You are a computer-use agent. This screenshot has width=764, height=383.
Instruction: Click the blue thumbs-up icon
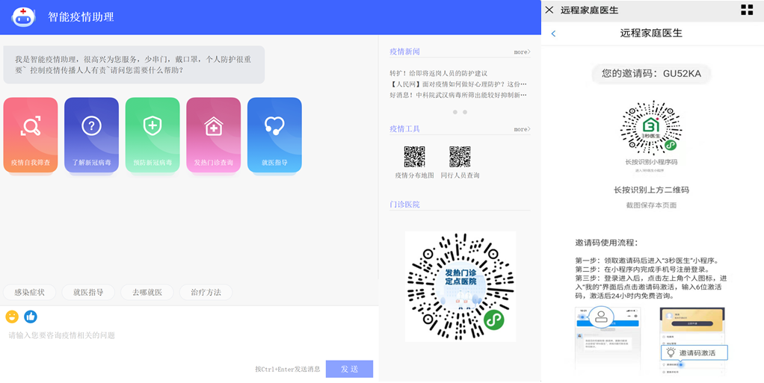point(31,317)
